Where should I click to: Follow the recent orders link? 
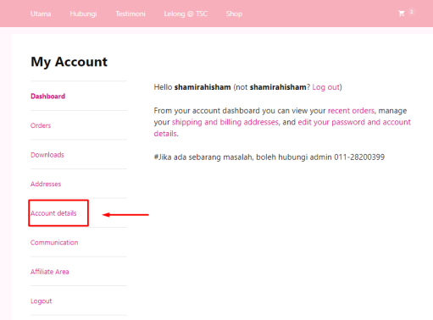tap(351, 111)
